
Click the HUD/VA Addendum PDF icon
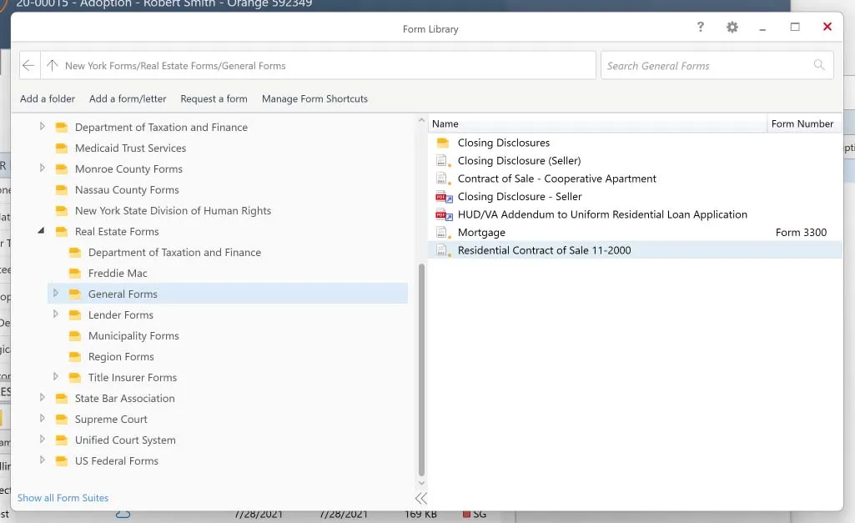coord(444,215)
